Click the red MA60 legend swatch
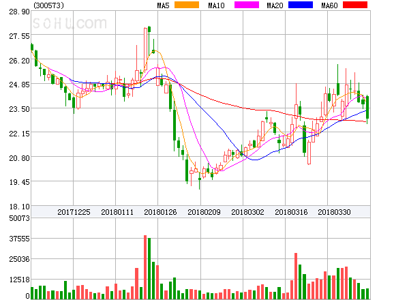Screen dimensions: 409x300 [355, 5]
